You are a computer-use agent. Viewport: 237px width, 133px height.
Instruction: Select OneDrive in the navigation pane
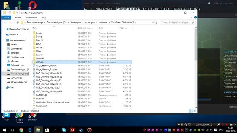coord(14,35)
